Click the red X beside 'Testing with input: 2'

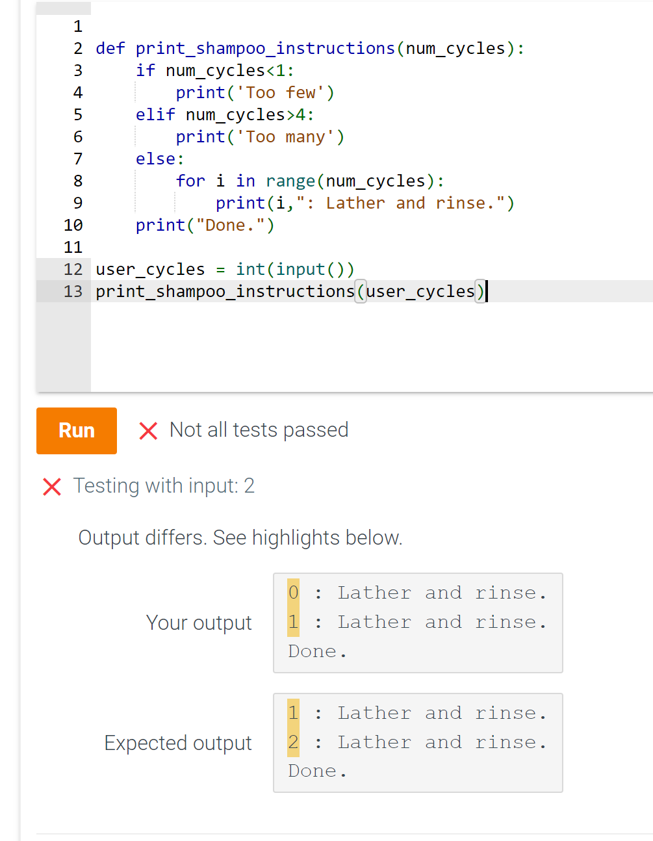[51, 487]
